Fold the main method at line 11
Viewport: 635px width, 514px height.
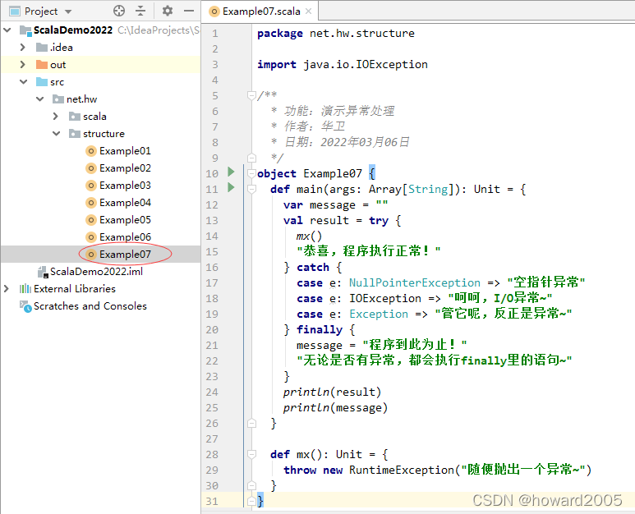click(x=251, y=189)
